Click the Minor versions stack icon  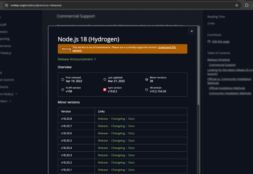(x=147, y=79)
